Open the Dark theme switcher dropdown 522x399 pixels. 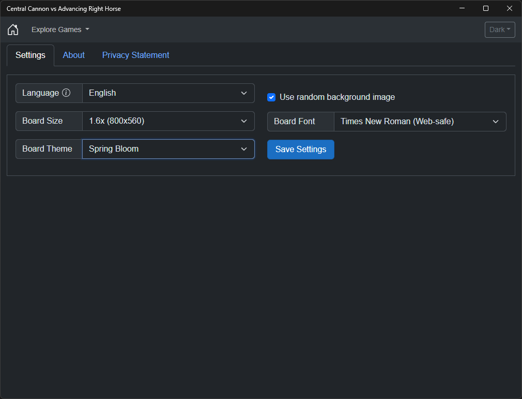[500, 29]
